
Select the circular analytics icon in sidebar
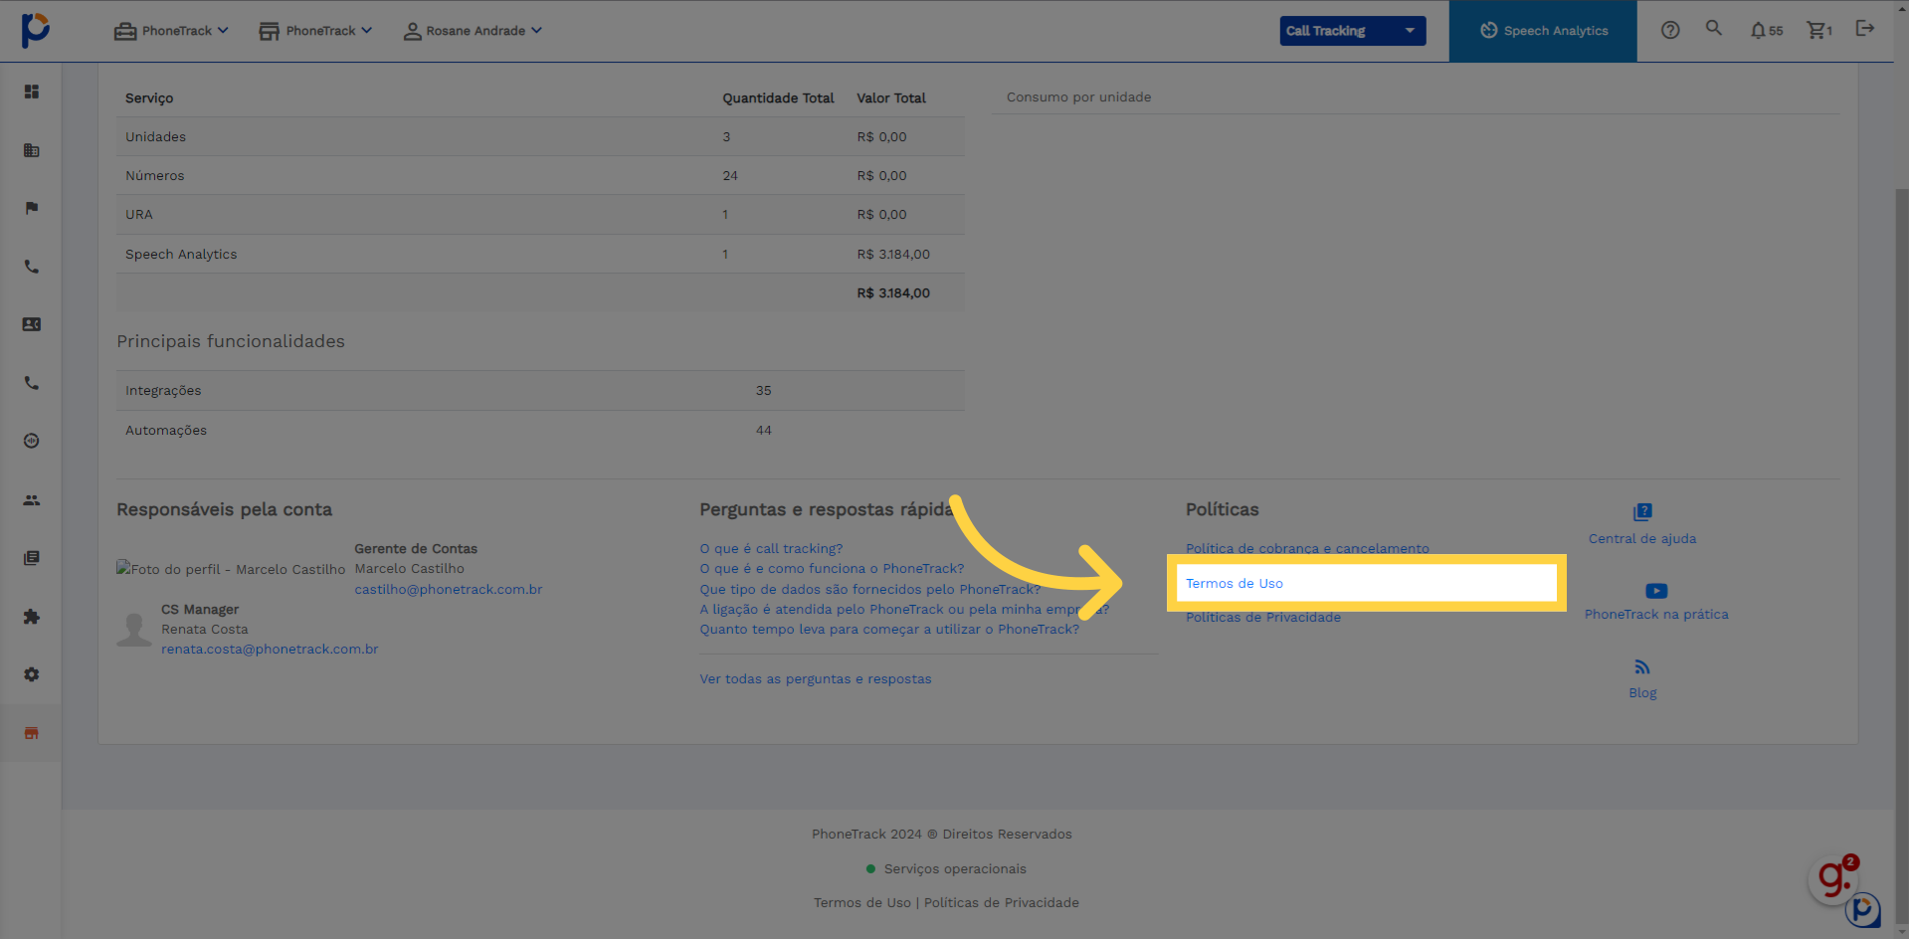[x=32, y=441]
